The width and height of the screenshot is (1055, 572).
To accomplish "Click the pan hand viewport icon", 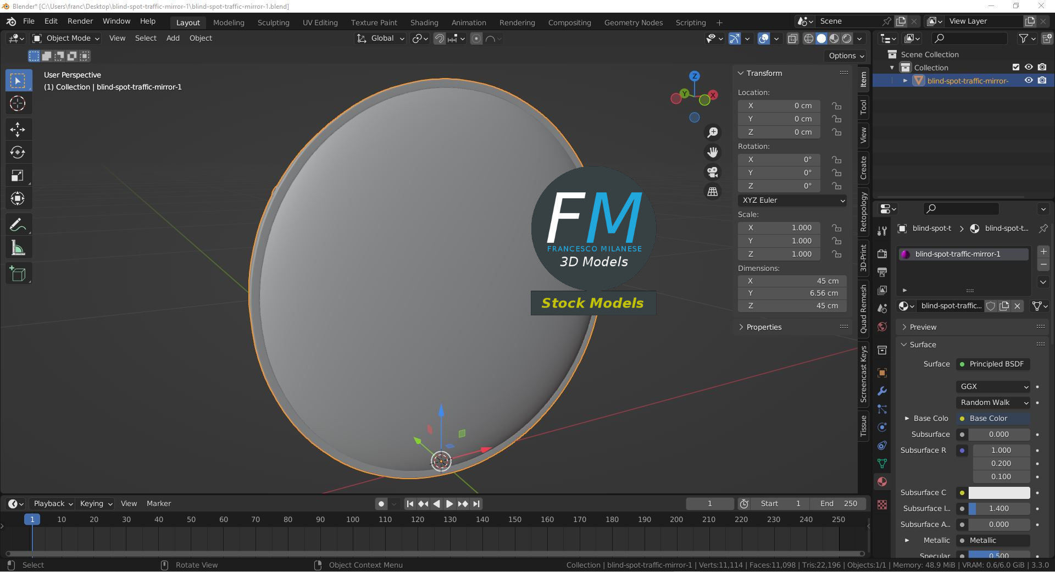I will 713,152.
